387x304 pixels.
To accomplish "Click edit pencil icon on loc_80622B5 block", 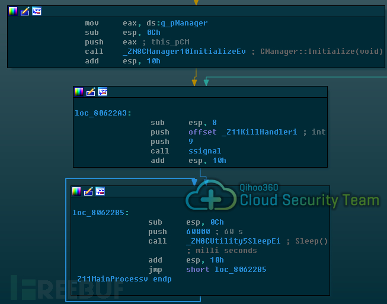I will (88, 191).
